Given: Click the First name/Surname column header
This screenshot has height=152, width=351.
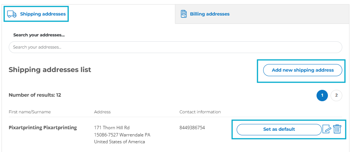Looking at the screenshot, I should tap(30, 112).
